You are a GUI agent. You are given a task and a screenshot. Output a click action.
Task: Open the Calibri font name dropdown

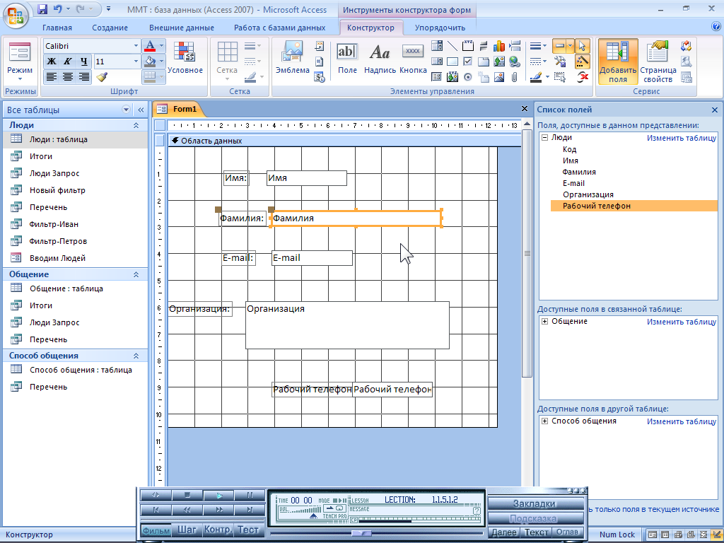tap(136, 46)
